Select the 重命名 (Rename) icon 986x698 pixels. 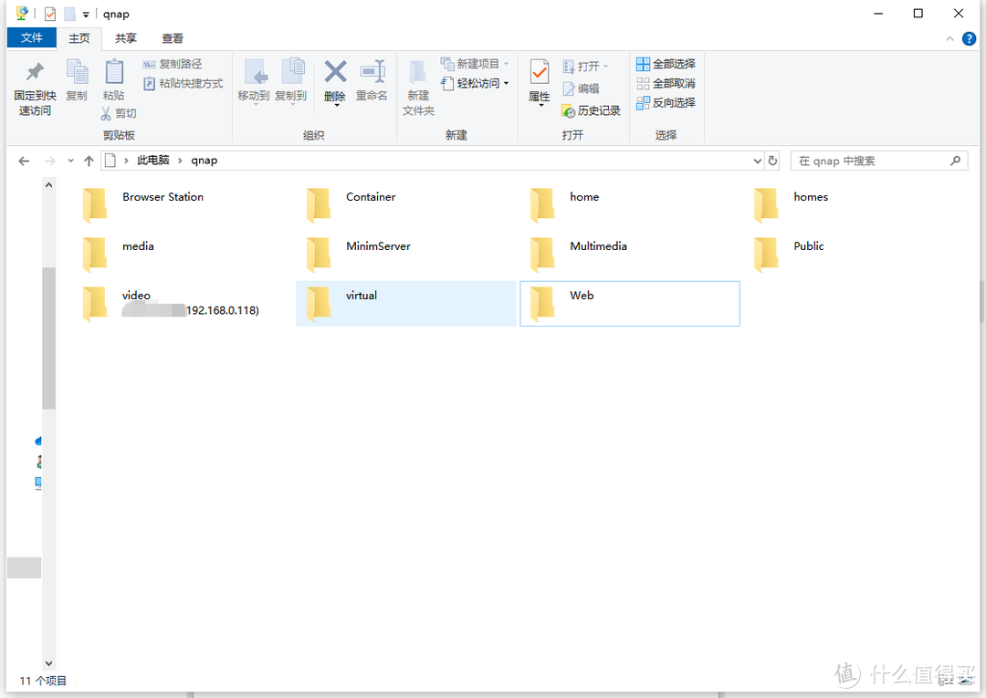point(372,80)
